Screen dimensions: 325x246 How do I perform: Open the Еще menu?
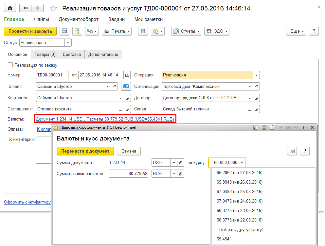pyautogui.click(x=296, y=31)
